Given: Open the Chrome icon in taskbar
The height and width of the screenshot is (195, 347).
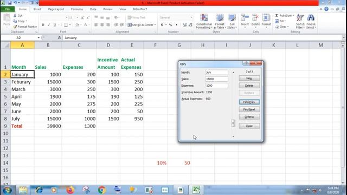Looking at the screenshot, I should click(x=102, y=190).
